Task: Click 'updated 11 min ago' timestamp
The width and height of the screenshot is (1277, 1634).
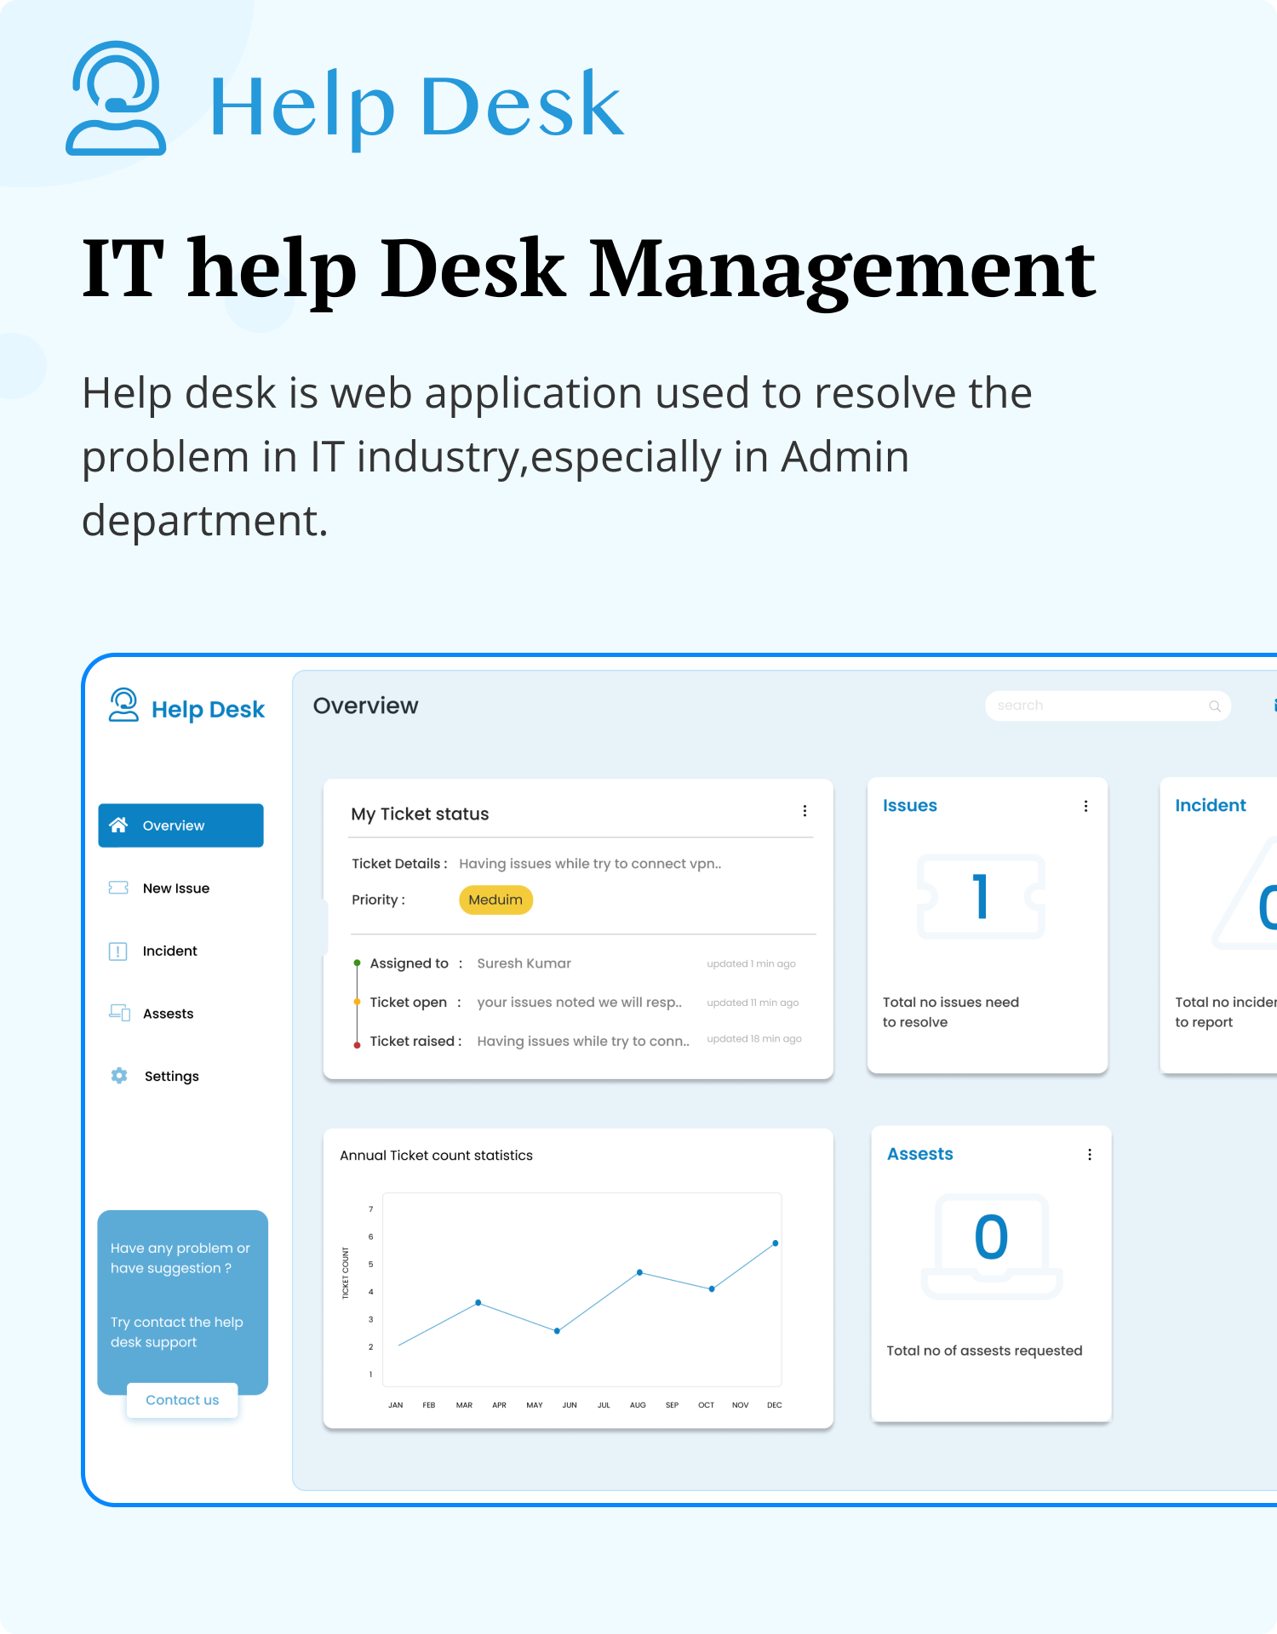Action: click(753, 1003)
